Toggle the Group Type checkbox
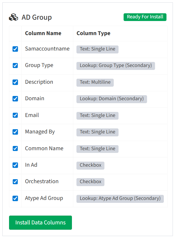 point(15,65)
